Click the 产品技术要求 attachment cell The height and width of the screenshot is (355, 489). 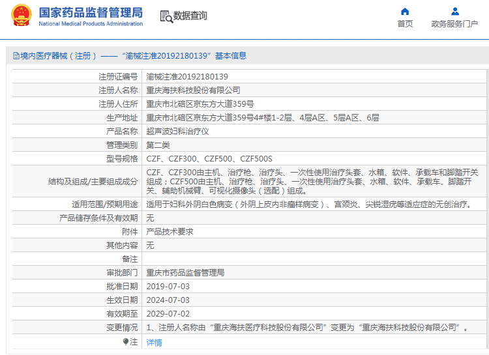coord(170,231)
